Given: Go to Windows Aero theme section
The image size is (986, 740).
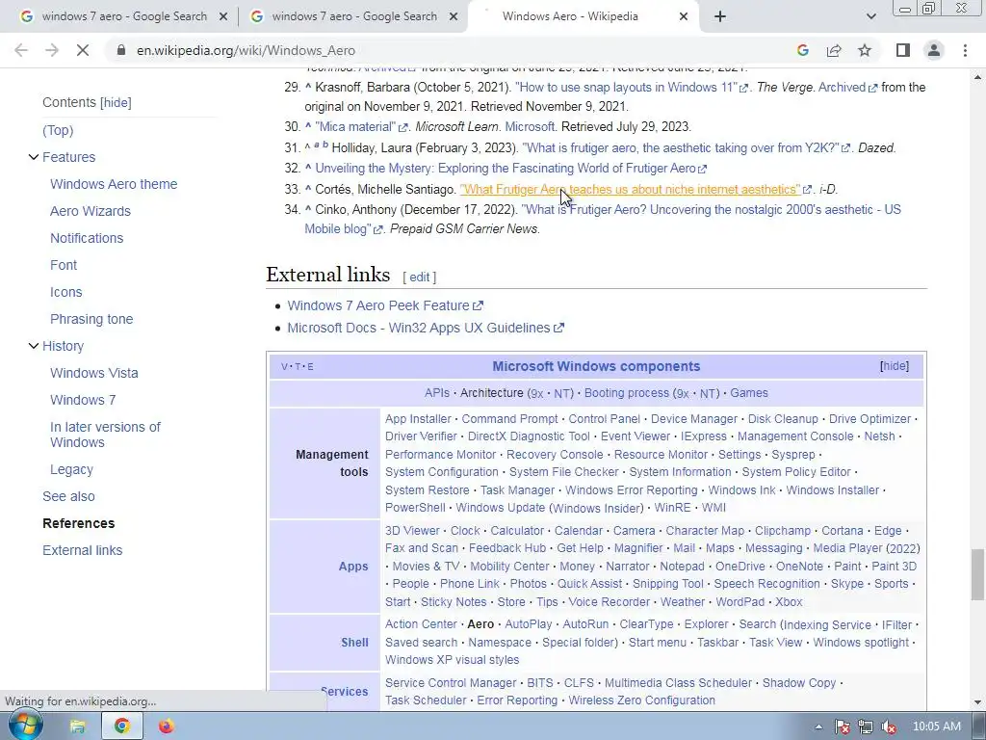Looking at the screenshot, I should (114, 184).
